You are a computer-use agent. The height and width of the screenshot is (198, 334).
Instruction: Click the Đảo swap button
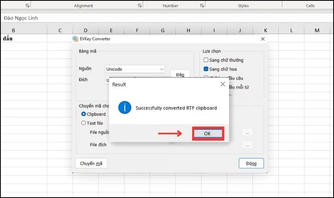pyautogui.click(x=180, y=74)
